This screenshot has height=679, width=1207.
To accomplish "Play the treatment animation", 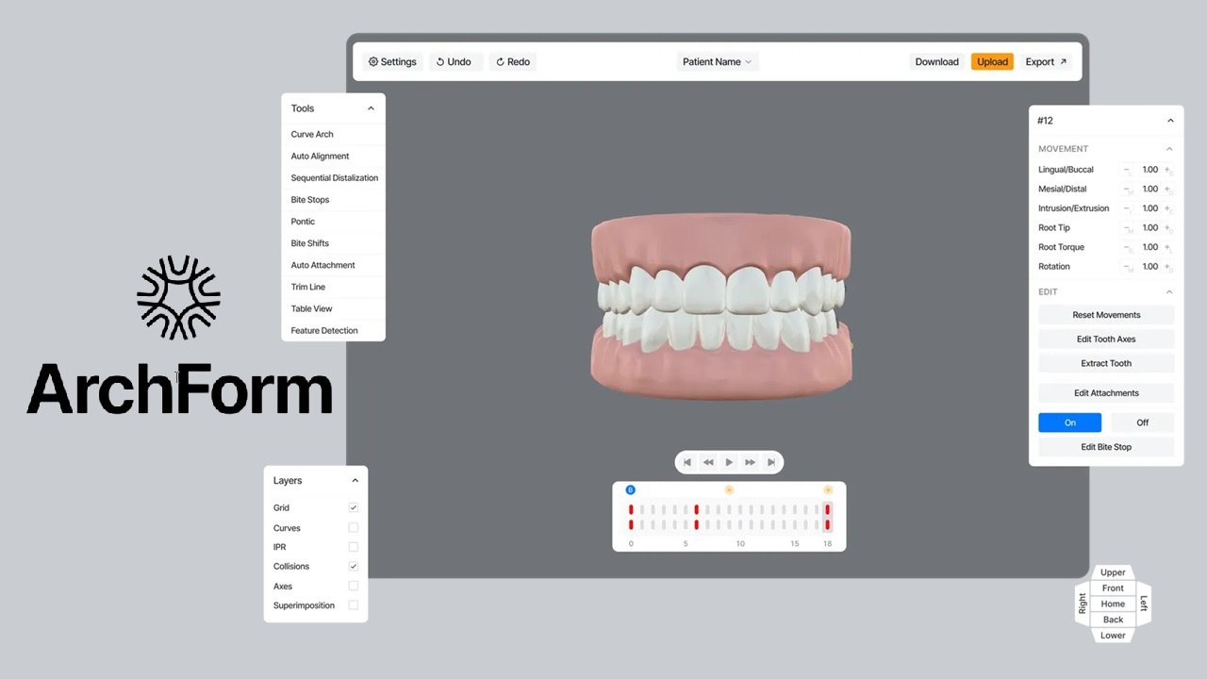I will coord(729,462).
